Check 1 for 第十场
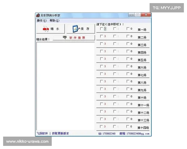This screenshot has height=149, width=187. click(115, 96)
